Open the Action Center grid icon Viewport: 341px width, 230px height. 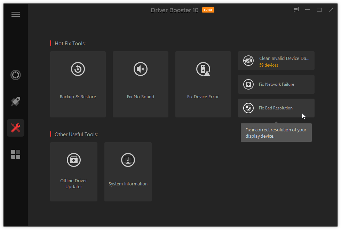click(x=16, y=154)
